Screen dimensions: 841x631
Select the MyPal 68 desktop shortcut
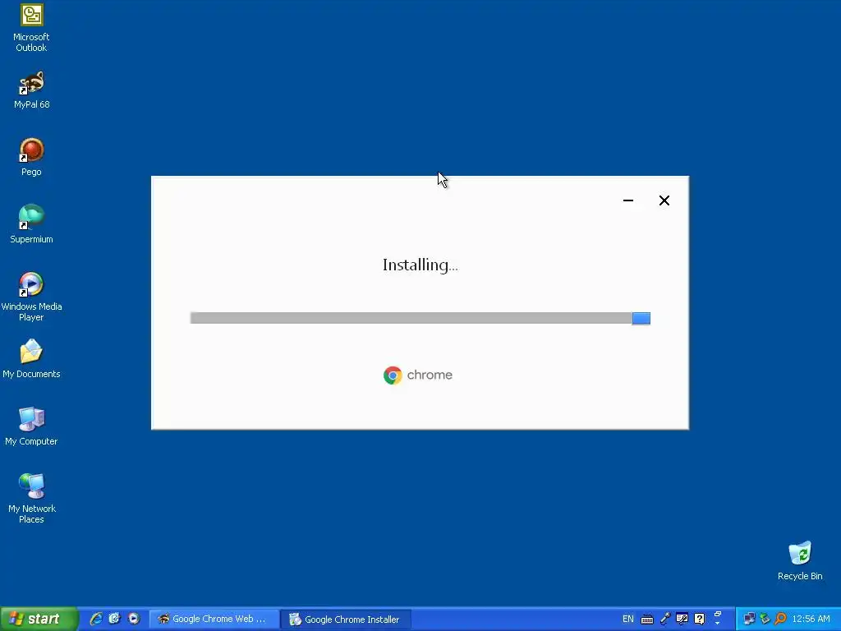[32, 90]
